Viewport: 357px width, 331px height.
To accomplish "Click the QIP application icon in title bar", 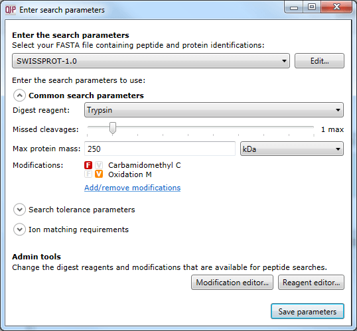I will tap(11, 10).
